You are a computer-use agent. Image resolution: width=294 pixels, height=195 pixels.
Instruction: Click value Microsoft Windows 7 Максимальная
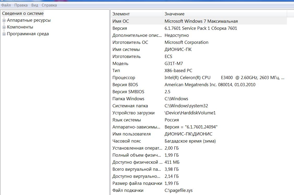[x=201, y=21]
